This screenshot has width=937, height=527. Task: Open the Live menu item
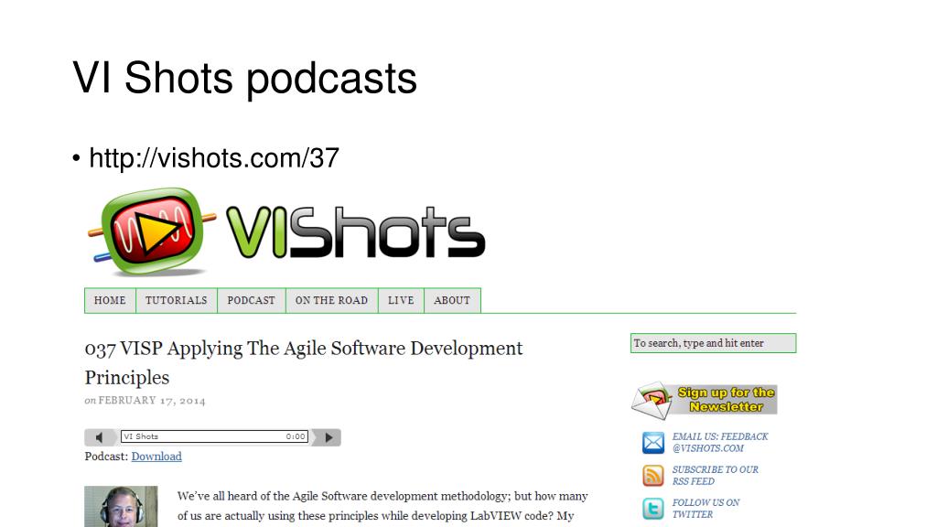(x=401, y=300)
